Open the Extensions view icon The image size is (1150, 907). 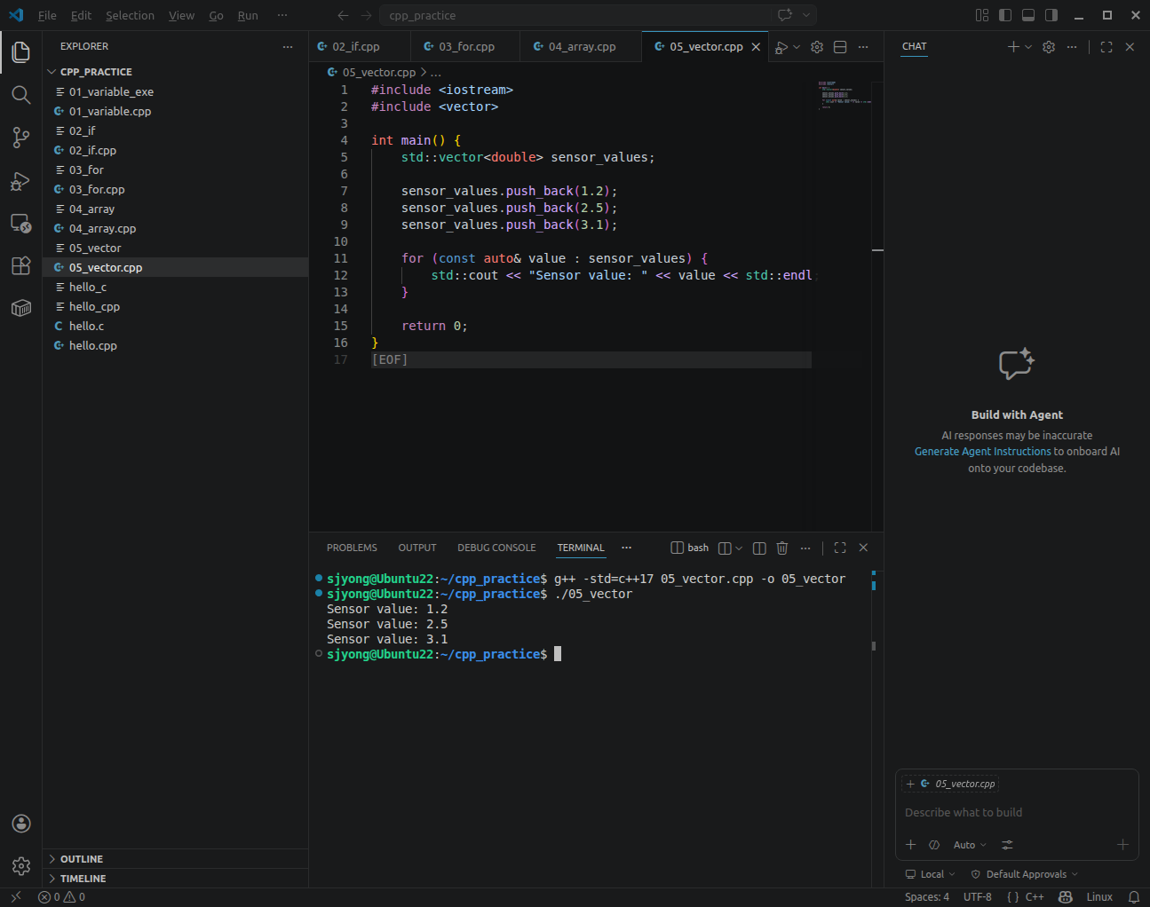click(x=21, y=265)
